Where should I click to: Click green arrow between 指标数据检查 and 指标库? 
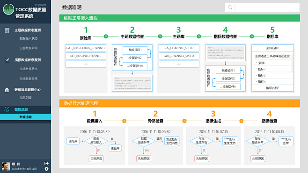pyautogui.click(x=252, y=36)
